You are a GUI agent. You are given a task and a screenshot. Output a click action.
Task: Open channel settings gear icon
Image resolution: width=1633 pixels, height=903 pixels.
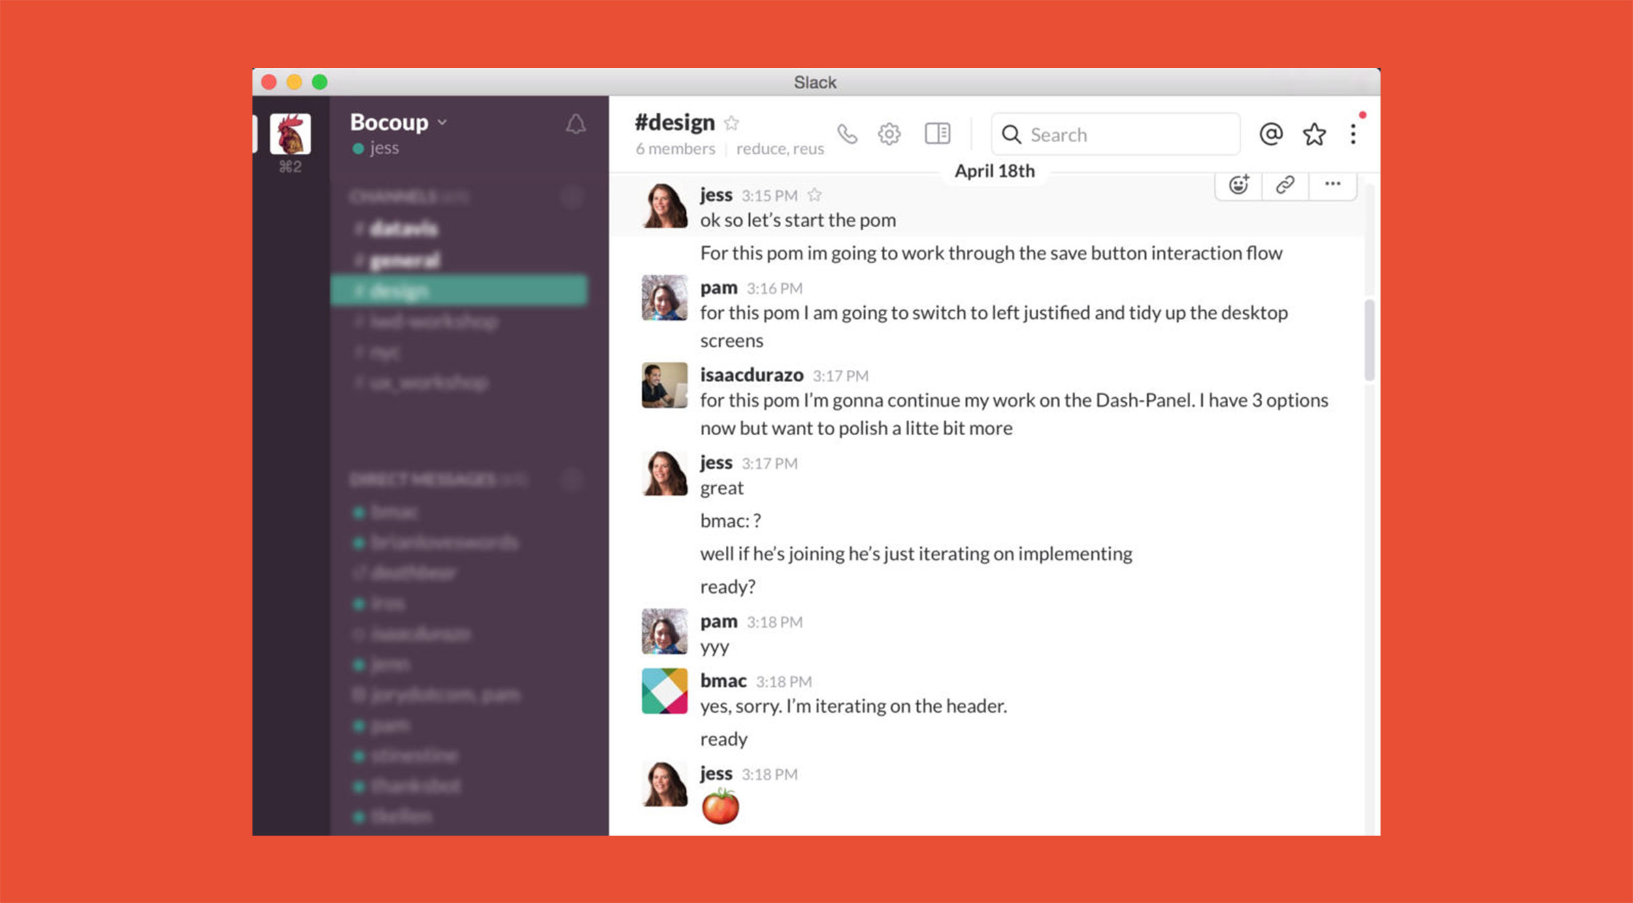(890, 133)
